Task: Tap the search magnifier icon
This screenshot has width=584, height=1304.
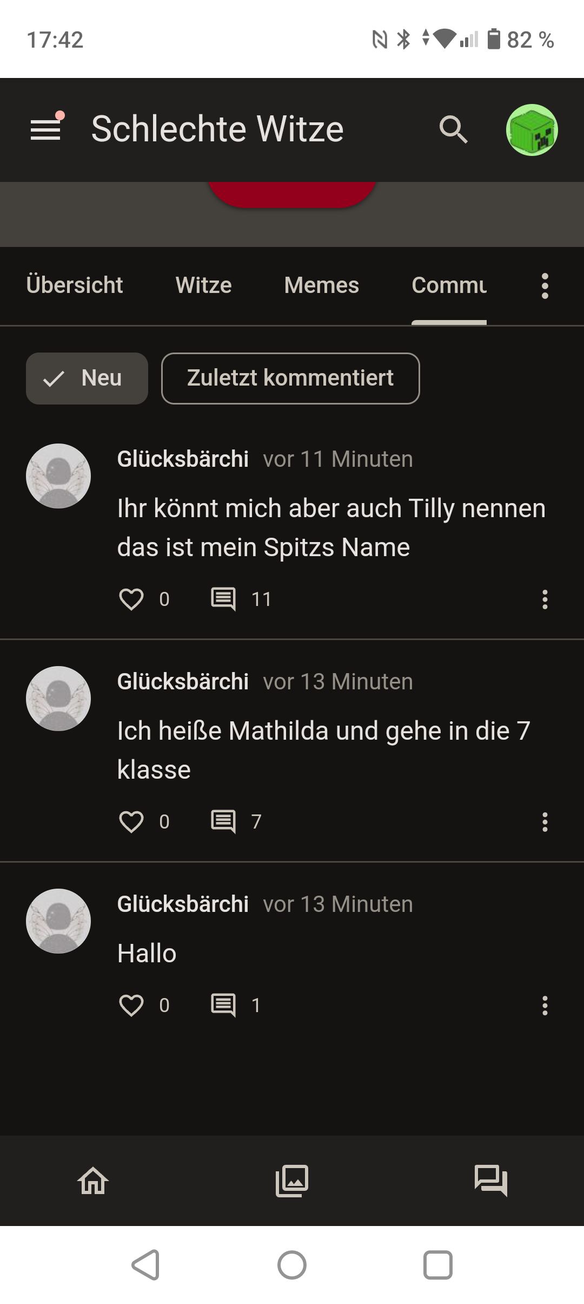Action: (453, 129)
